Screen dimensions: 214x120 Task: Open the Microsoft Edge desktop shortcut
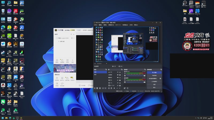3,29
